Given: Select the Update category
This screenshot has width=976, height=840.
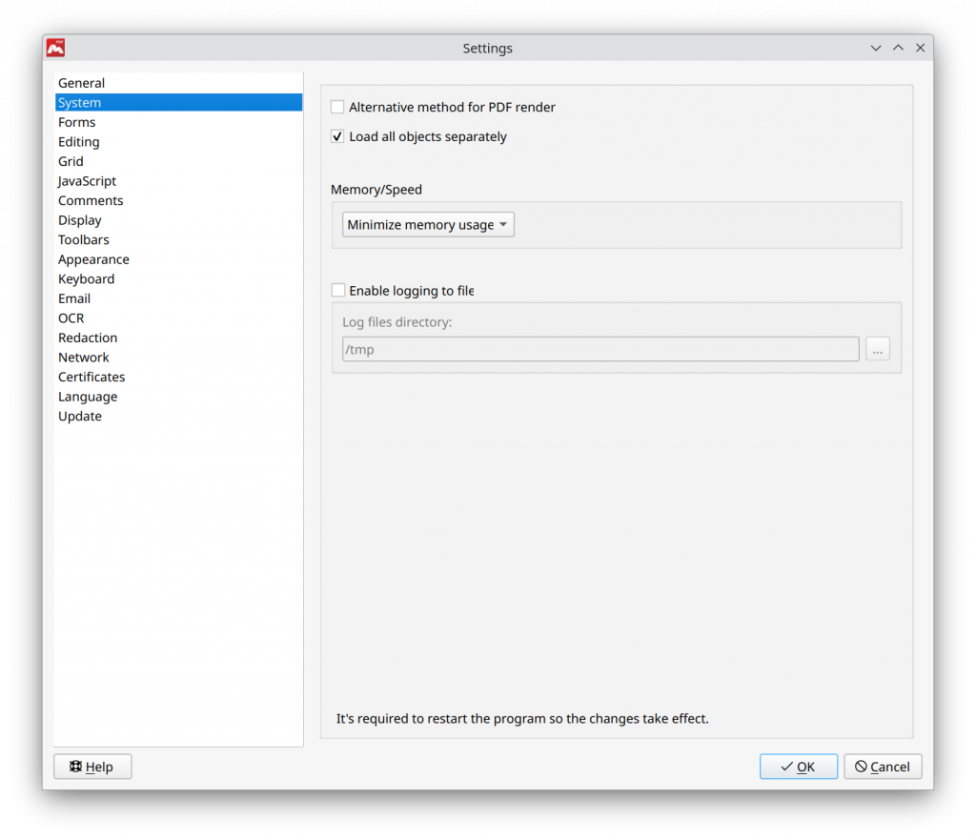Looking at the screenshot, I should tap(80, 417).
